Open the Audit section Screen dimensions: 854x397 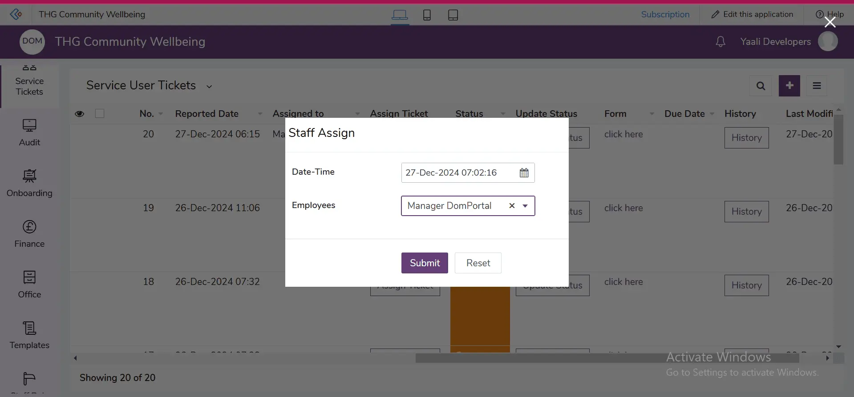point(29,133)
